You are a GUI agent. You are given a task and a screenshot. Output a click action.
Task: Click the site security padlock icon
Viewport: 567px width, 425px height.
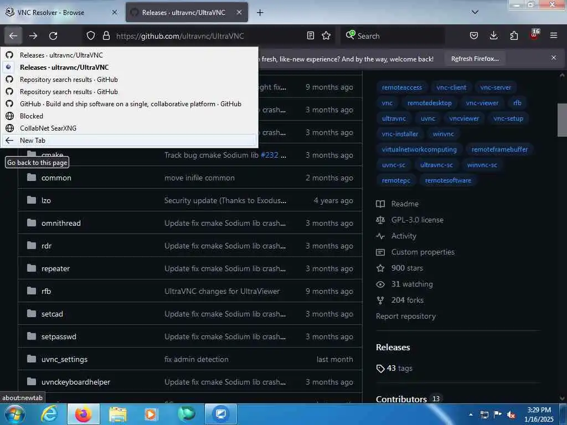tap(106, 36)
